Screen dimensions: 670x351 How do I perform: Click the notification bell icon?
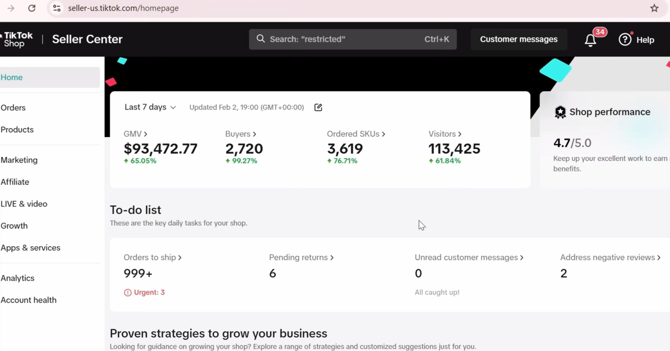(x=590, y=40)
